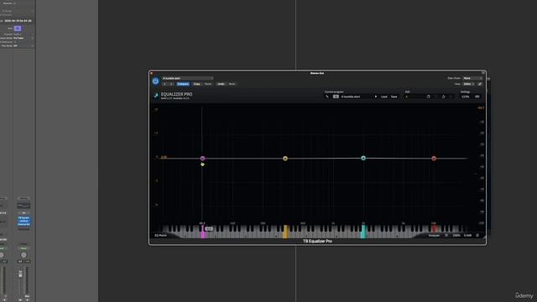
Task: Click the icon right of Analyzer
Action: [x=446, y=236]
